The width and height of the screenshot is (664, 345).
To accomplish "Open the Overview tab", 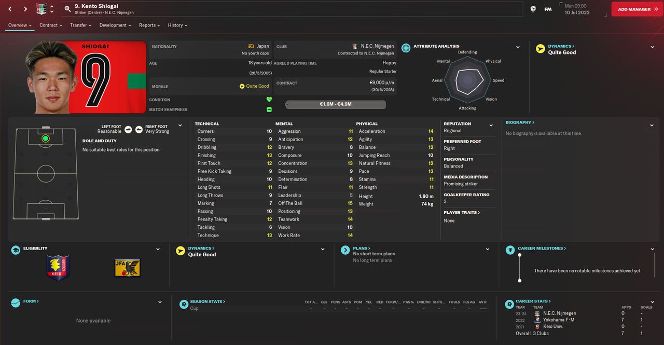I will (x=20, y=25).
